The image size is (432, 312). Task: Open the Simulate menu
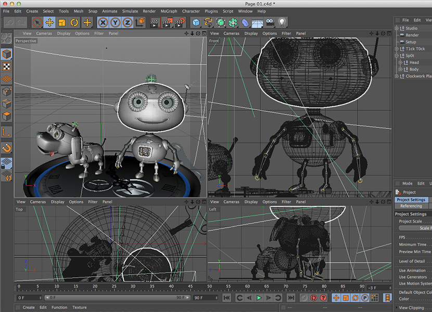point(130,11)
